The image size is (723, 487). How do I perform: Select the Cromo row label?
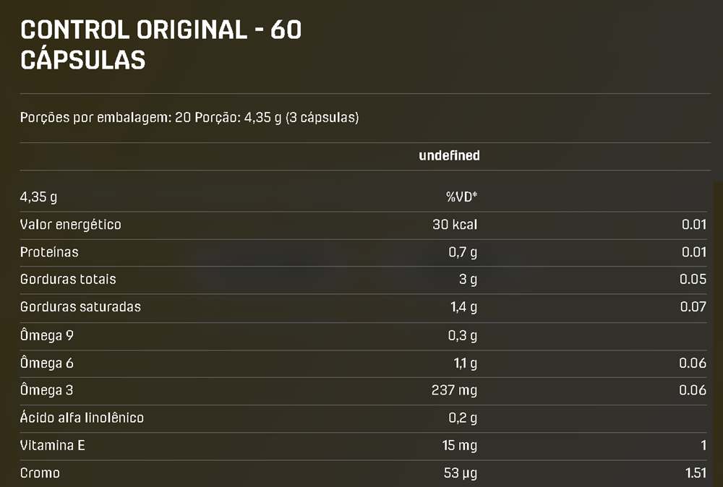tap(40, 473)
